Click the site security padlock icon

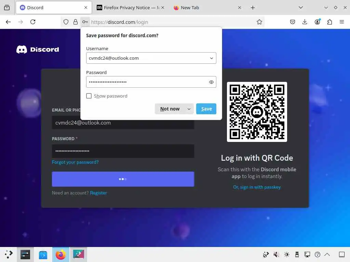click(76, 22)
